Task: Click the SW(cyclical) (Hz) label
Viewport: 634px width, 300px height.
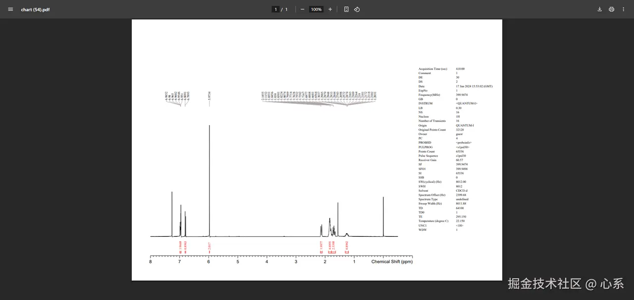Action: point(430,182)
